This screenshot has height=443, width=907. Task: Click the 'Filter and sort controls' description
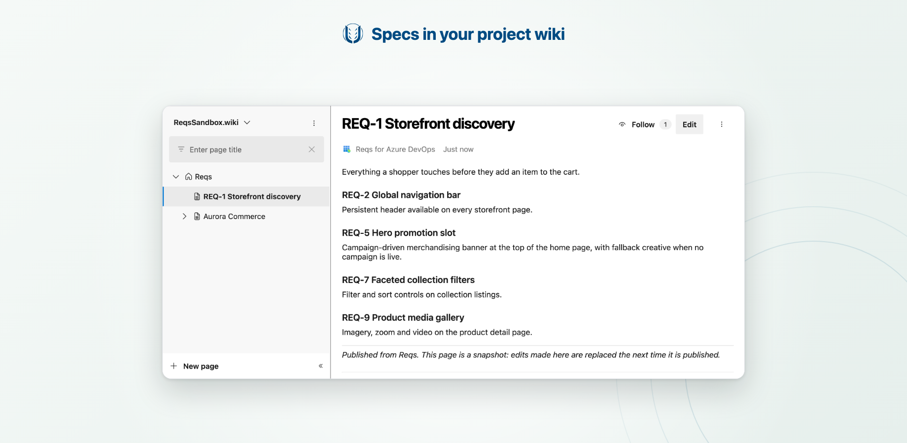[x=422, y=295]
